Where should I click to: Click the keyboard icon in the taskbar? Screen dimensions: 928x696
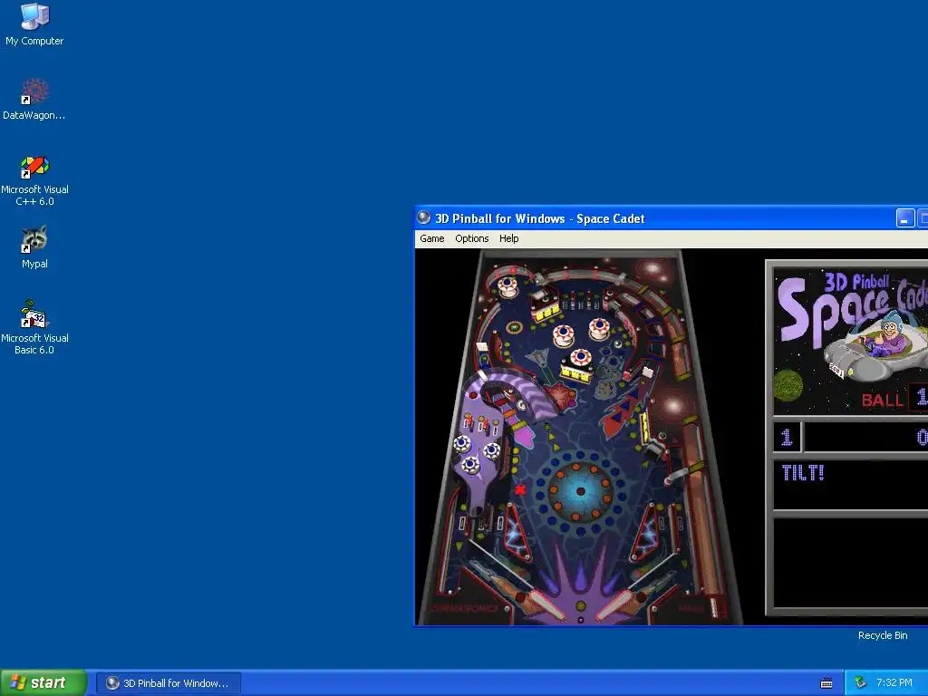pyautogui.click(x=826, y=683)
